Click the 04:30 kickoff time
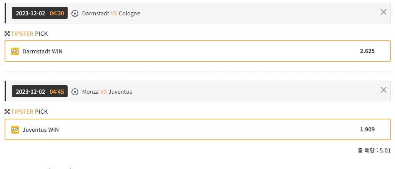The width and height of the screenshot is (395, 169). click(x=57, y=13)
